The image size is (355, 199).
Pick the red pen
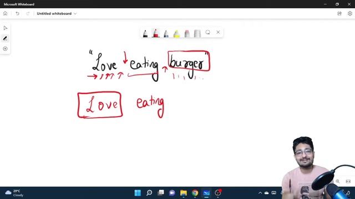(x=156, y=33)
